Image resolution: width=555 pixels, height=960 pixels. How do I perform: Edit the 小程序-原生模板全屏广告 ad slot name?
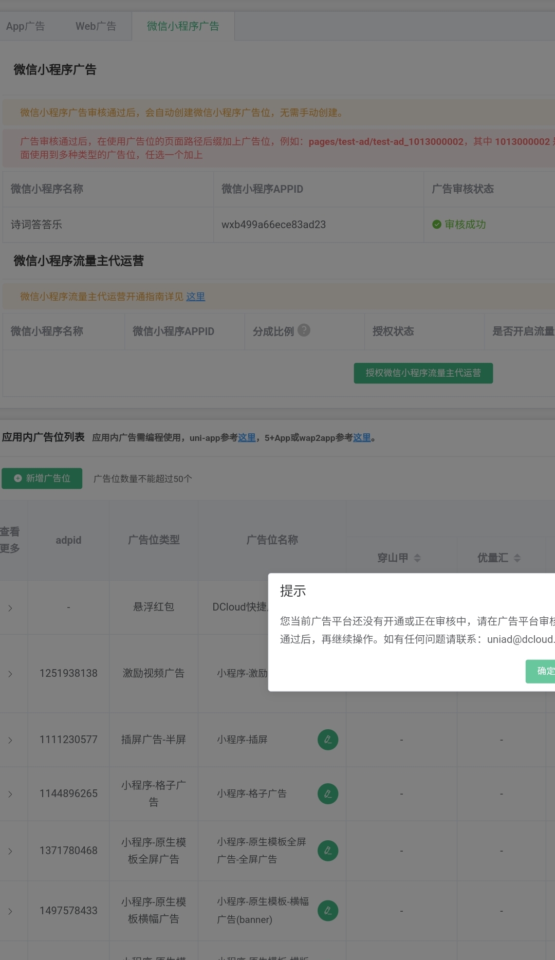coord(328,851)
